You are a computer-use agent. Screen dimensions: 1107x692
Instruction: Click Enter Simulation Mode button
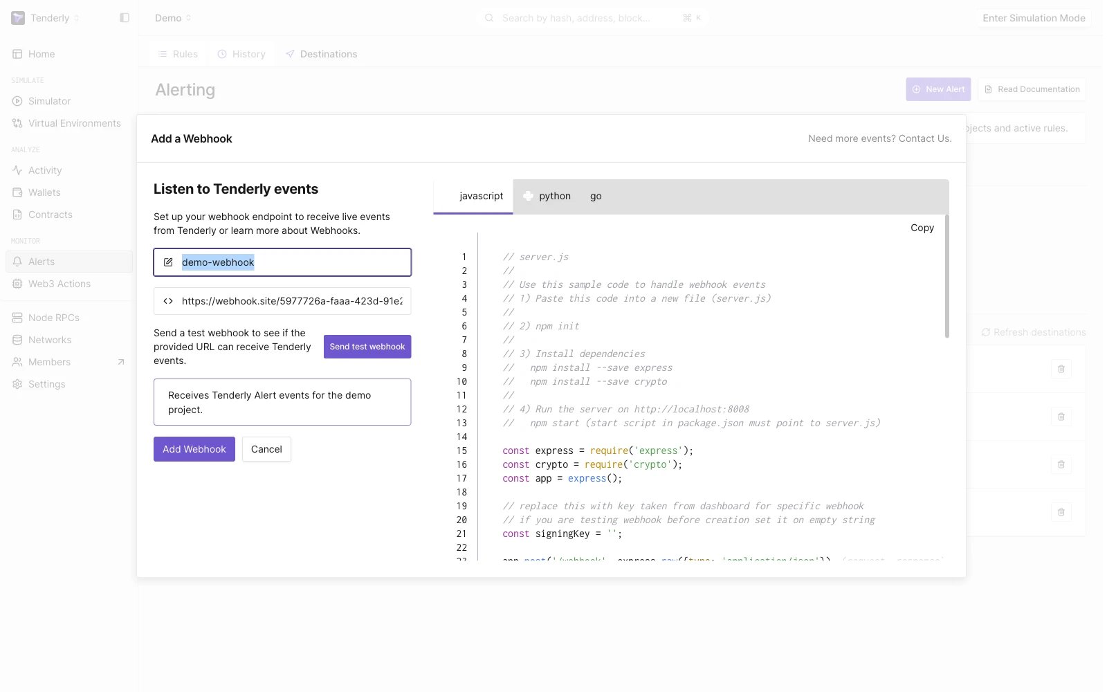(x=1034, y=18)
